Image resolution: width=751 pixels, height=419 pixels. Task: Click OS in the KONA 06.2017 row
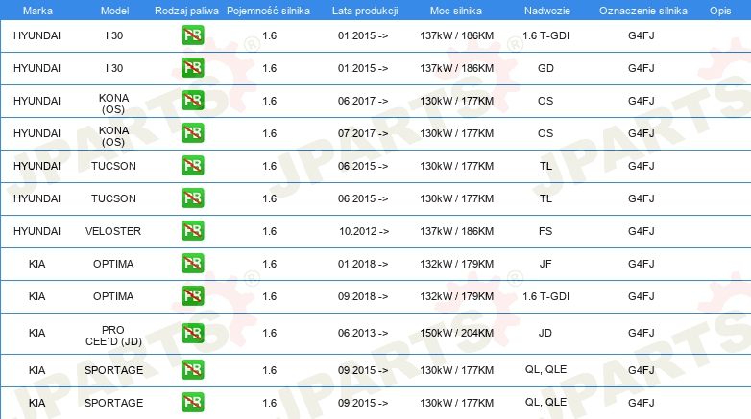(x=545, y=101)
